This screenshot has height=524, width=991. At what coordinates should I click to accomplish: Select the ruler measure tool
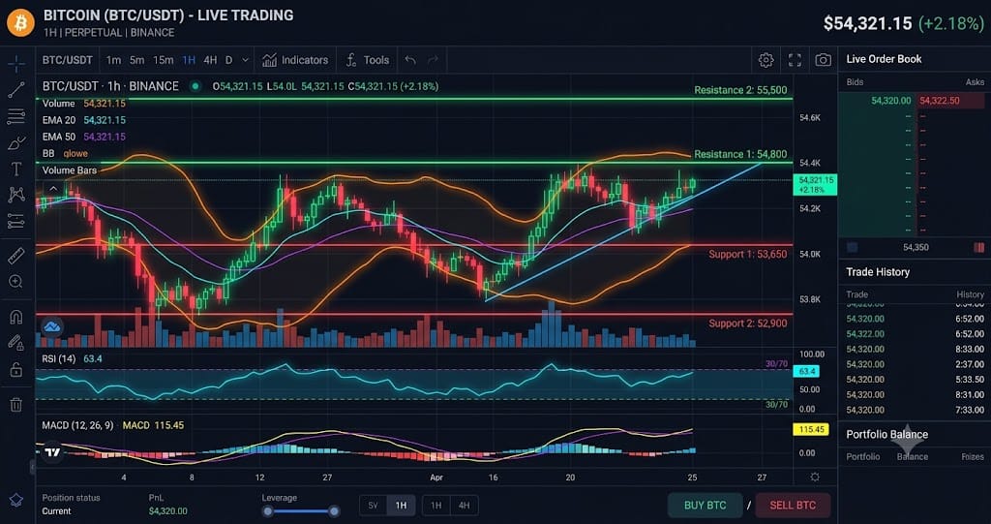click(16, 256)
